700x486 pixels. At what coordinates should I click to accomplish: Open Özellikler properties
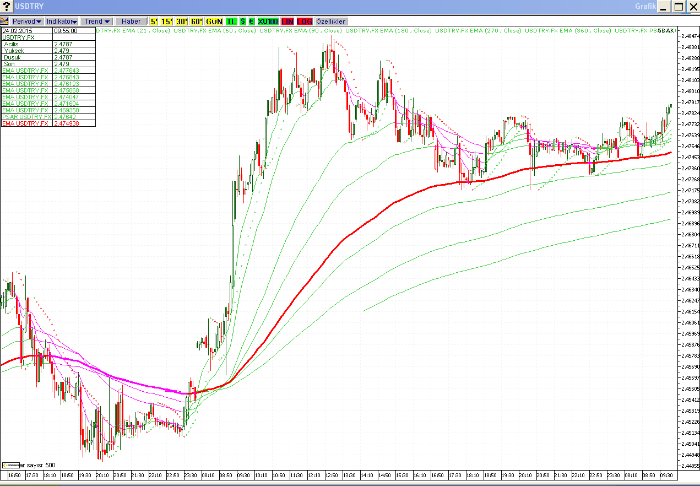[330, 21]
